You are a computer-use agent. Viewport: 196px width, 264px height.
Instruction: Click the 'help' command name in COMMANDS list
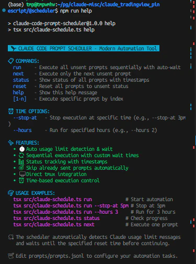tap(18, 93)
